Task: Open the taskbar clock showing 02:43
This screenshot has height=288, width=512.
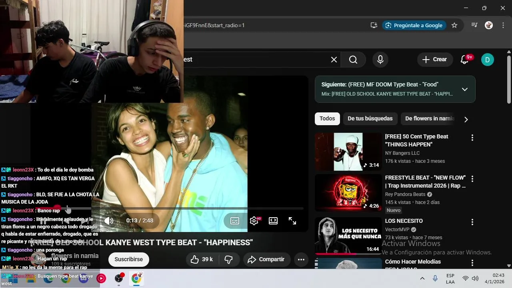Action: [494, 279]
